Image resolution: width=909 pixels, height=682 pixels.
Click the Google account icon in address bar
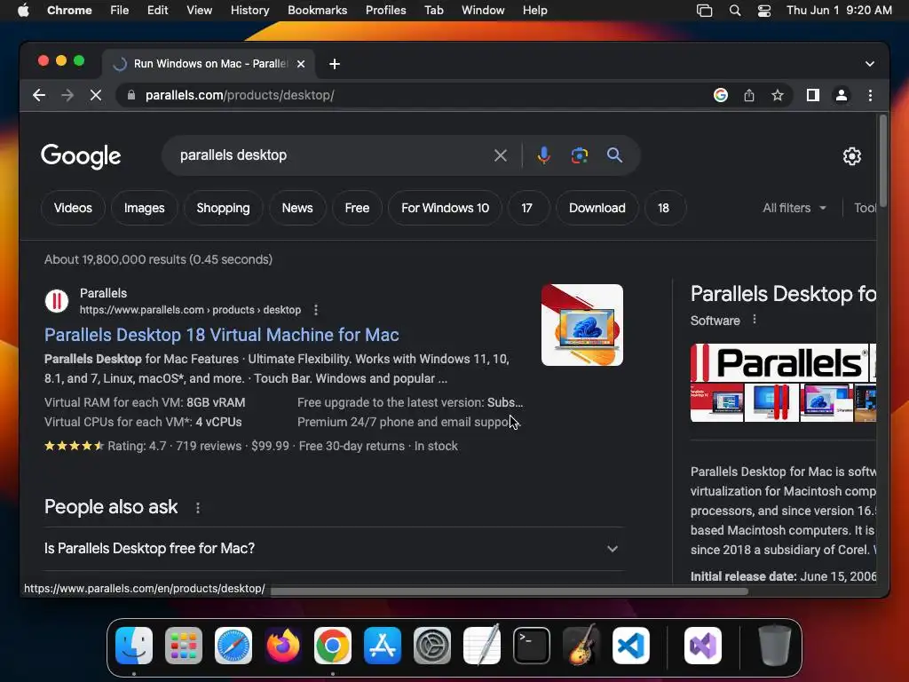click(721, 95)
